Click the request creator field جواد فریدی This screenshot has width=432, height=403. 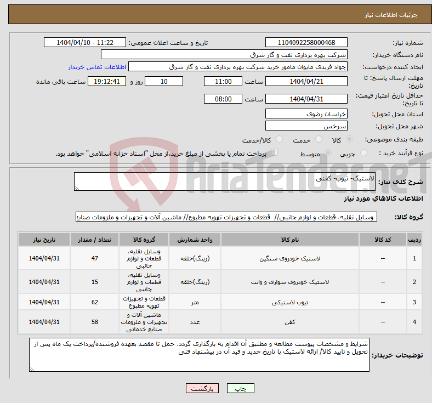[x=238, y=67]
